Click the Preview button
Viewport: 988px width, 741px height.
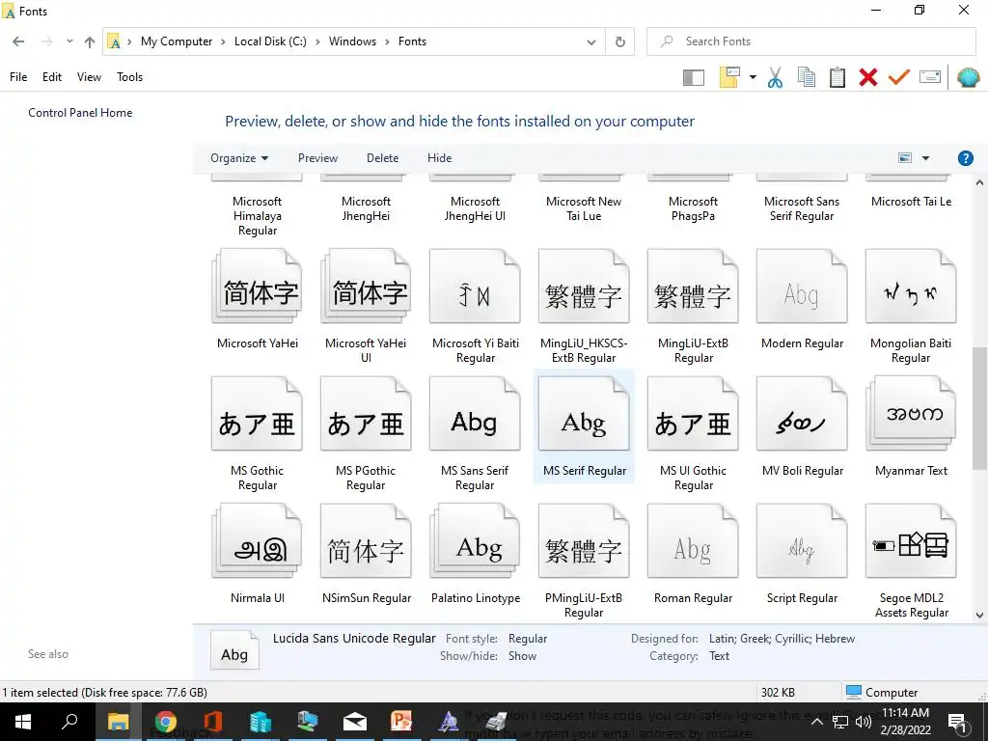pyautogui.click(x=317, y=158)
